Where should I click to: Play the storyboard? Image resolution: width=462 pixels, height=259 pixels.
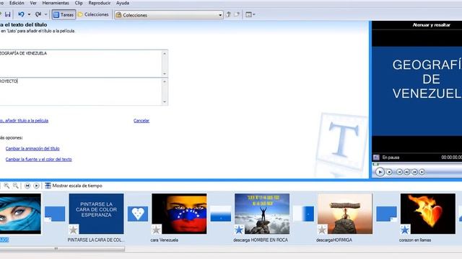point(36,186)
